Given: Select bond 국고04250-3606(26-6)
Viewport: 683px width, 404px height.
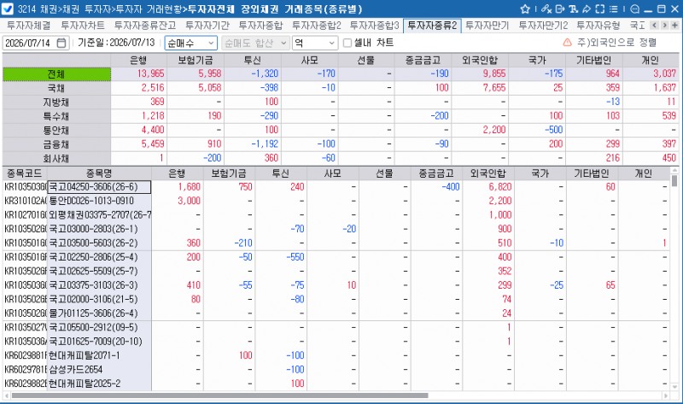Looking at the screenshot, I should click(x=99, y=187).
